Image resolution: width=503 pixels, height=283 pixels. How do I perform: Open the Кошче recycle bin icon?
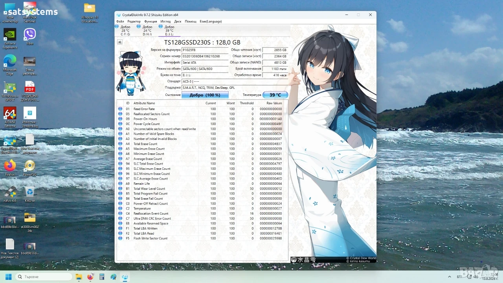coord(29,194)
